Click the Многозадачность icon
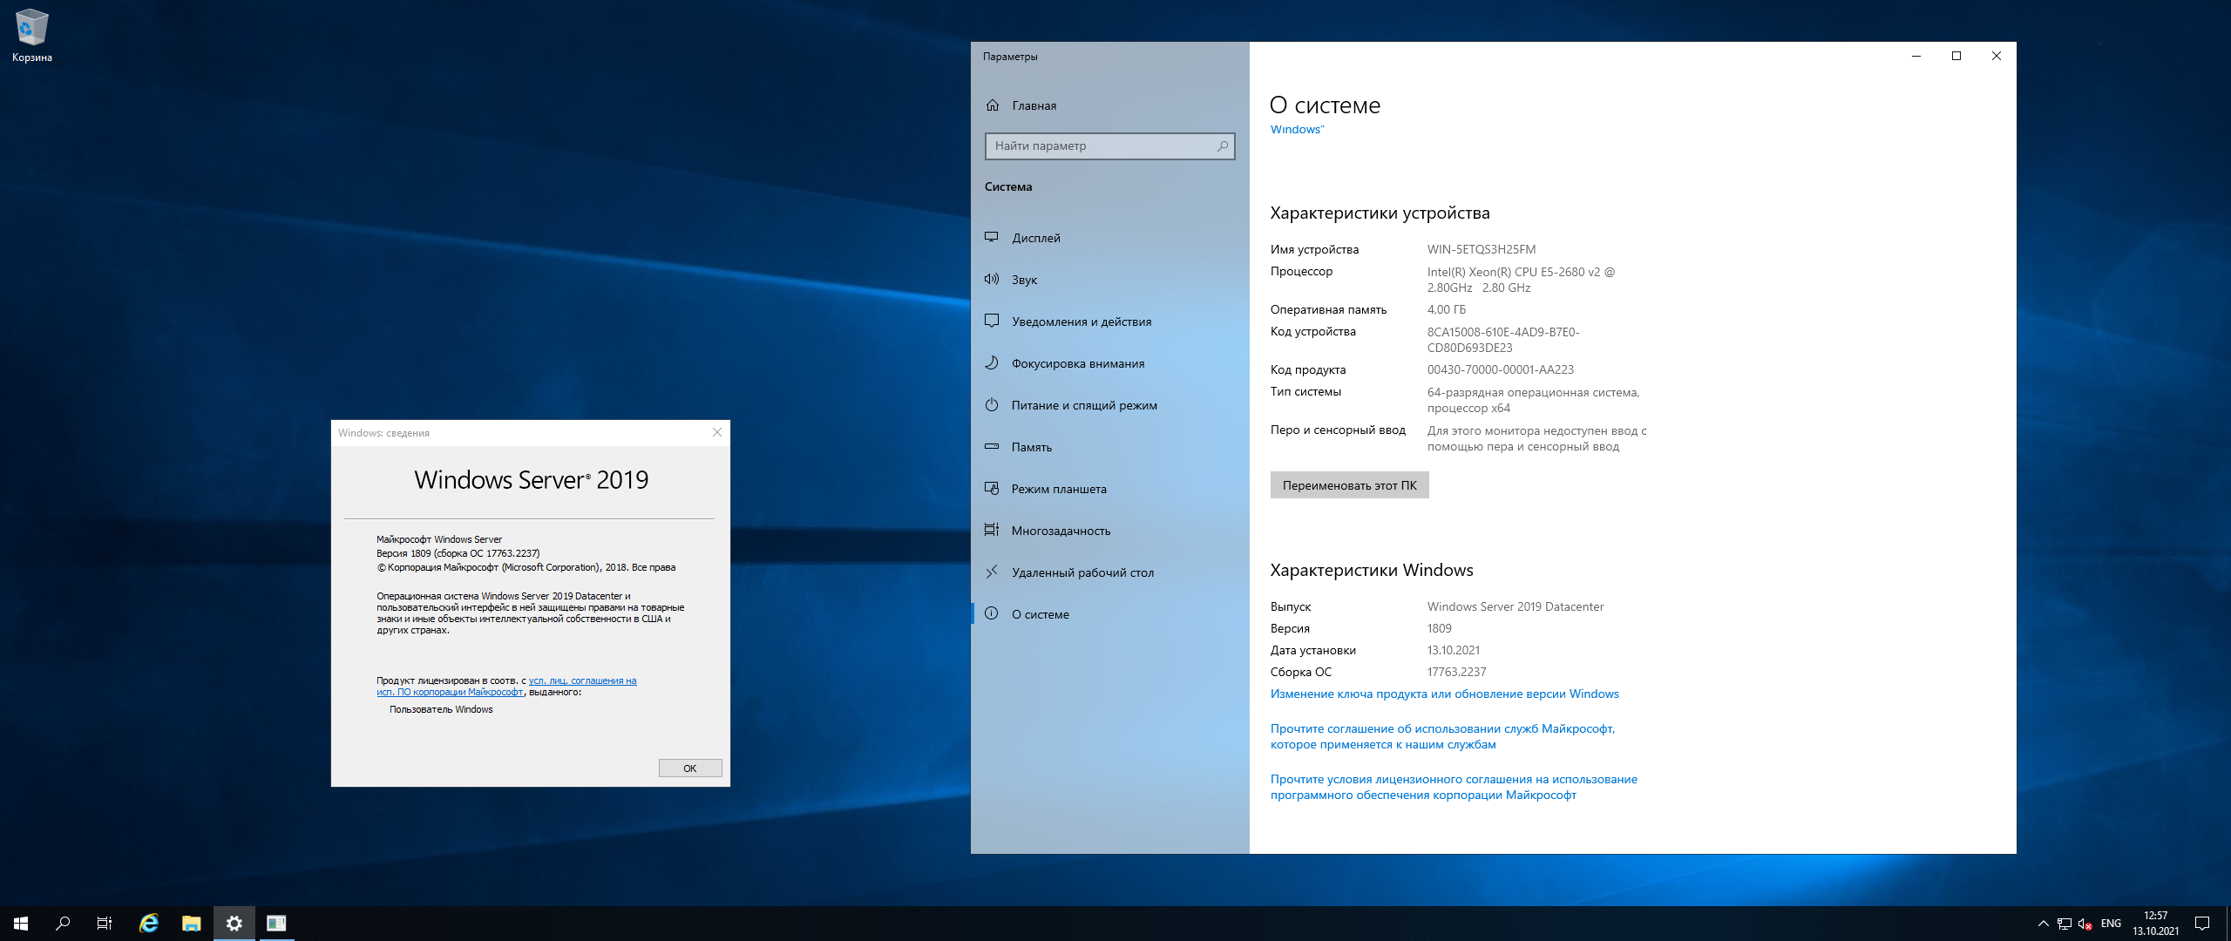Image resolution: width=2231 pixels, height=941 pixels. click(x=992, y=530)
